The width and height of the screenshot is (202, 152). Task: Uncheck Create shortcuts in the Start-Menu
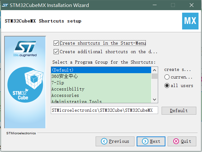56,43
